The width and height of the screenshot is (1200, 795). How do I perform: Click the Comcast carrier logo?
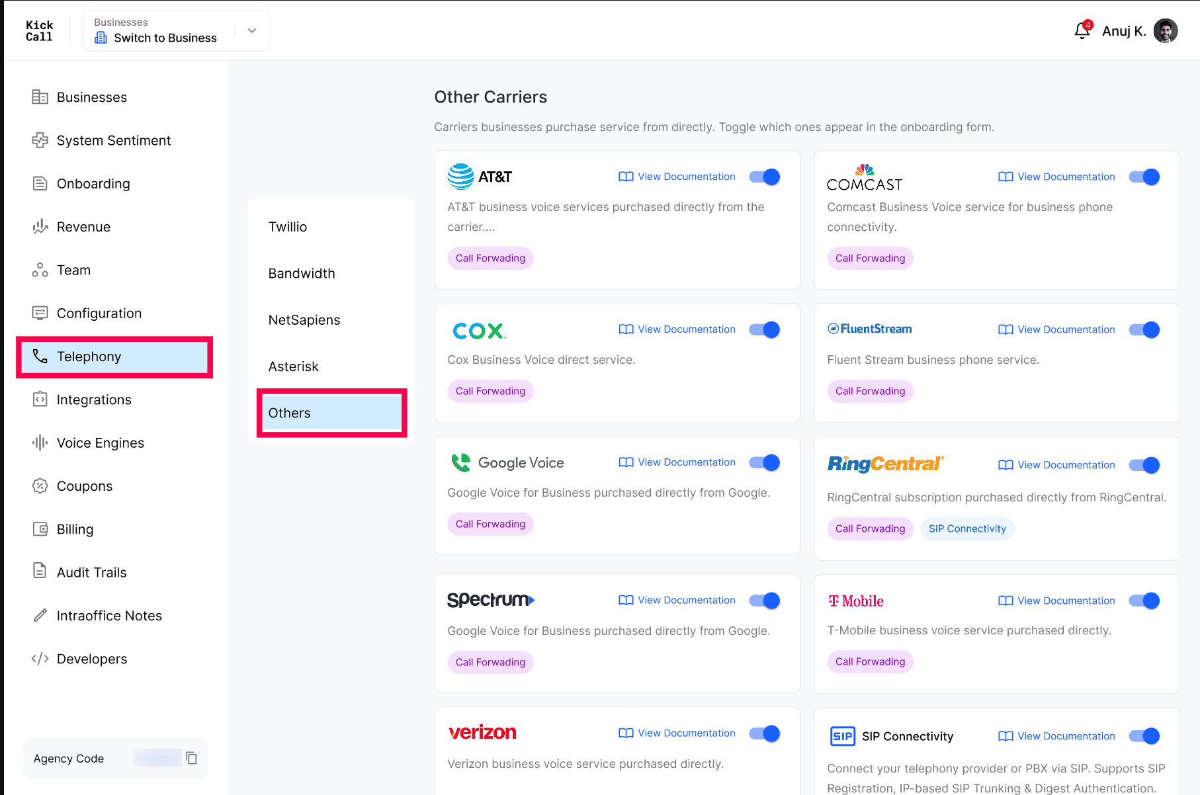[x=865, y=177]
